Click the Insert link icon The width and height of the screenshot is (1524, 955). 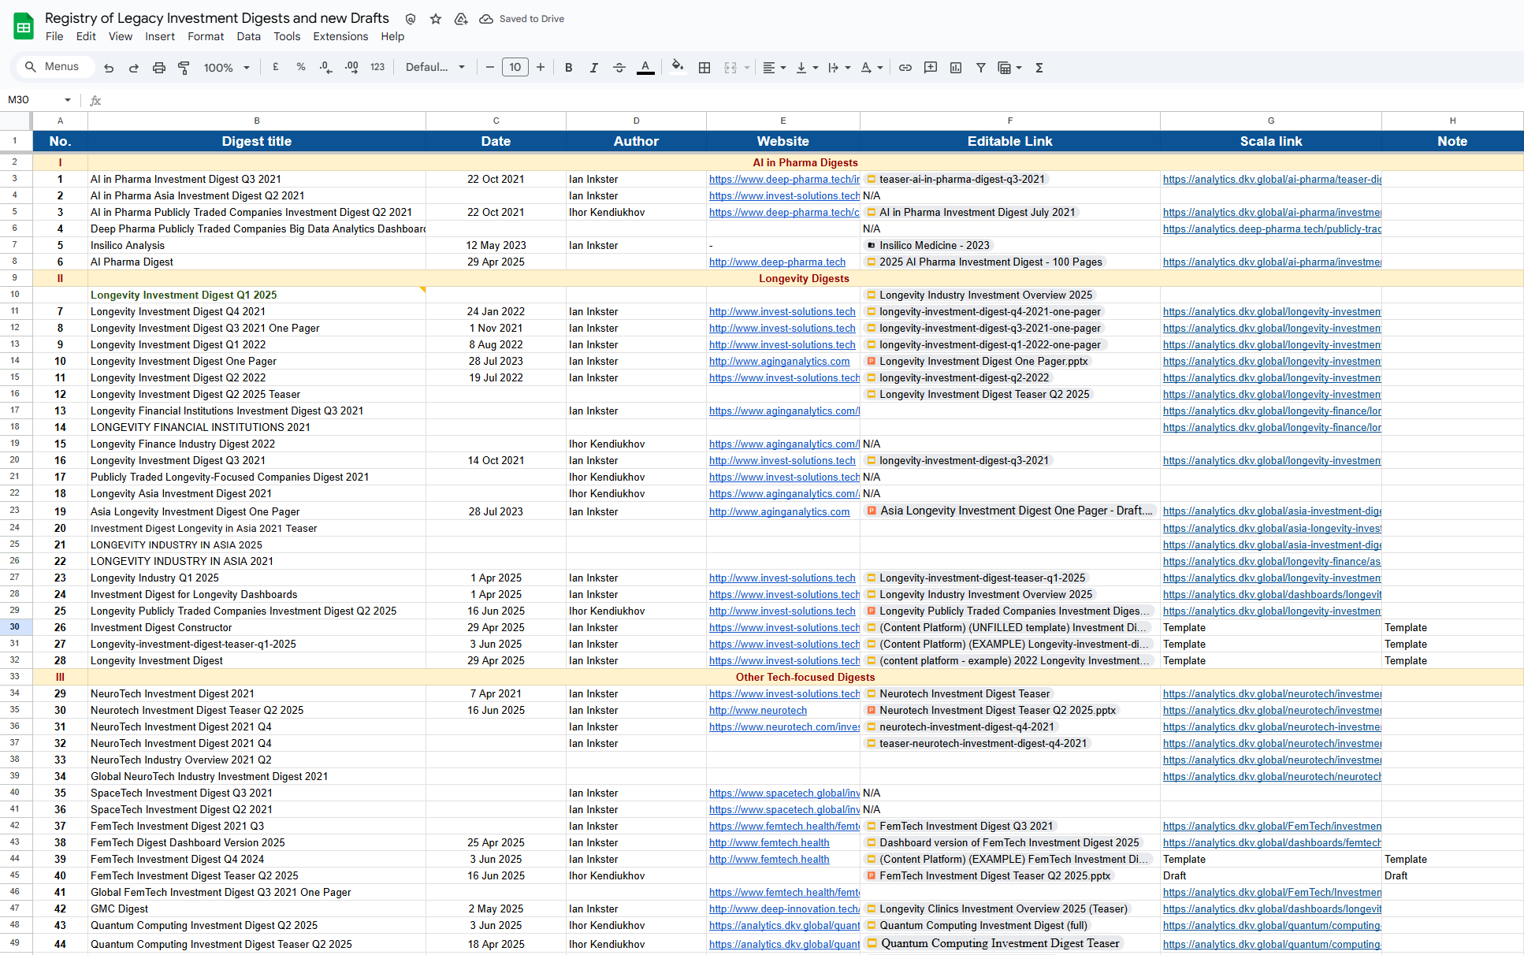(905, 68)
